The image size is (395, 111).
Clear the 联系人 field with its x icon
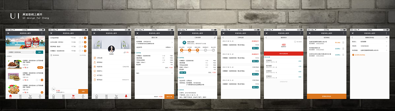[387, 42]
